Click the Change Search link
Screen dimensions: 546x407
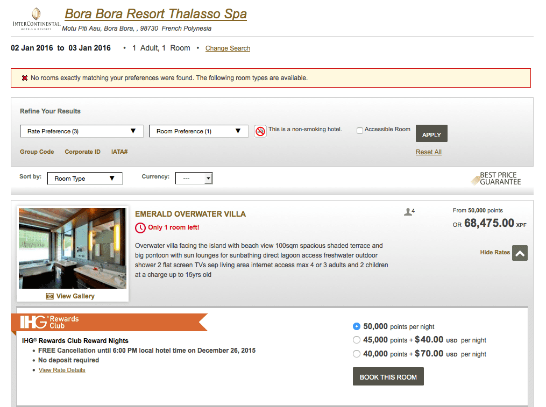tap(228, 48)
